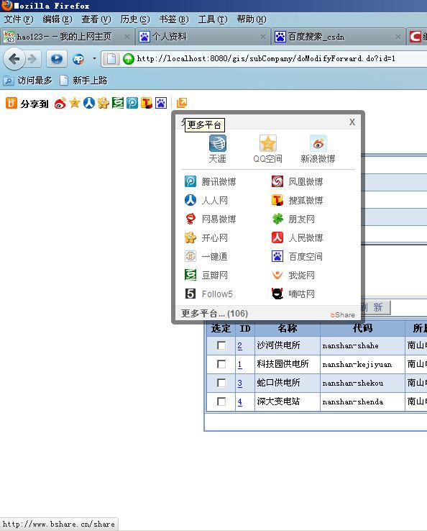Share to Sohu Weibo icon in toolbar
The image size is (427, 531).
click(147, 103)
